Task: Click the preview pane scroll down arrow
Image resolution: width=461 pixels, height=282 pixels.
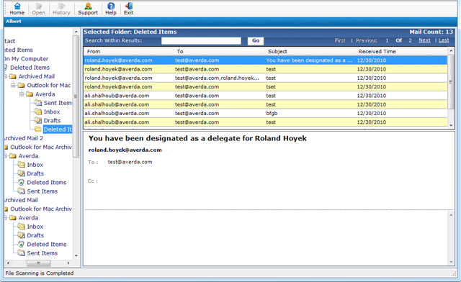Action: [451, 262]
